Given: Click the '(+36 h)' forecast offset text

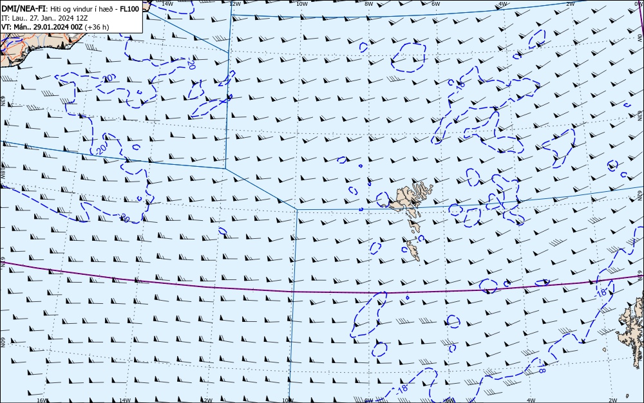Looking at the screenshot, I should pos(97,27).
